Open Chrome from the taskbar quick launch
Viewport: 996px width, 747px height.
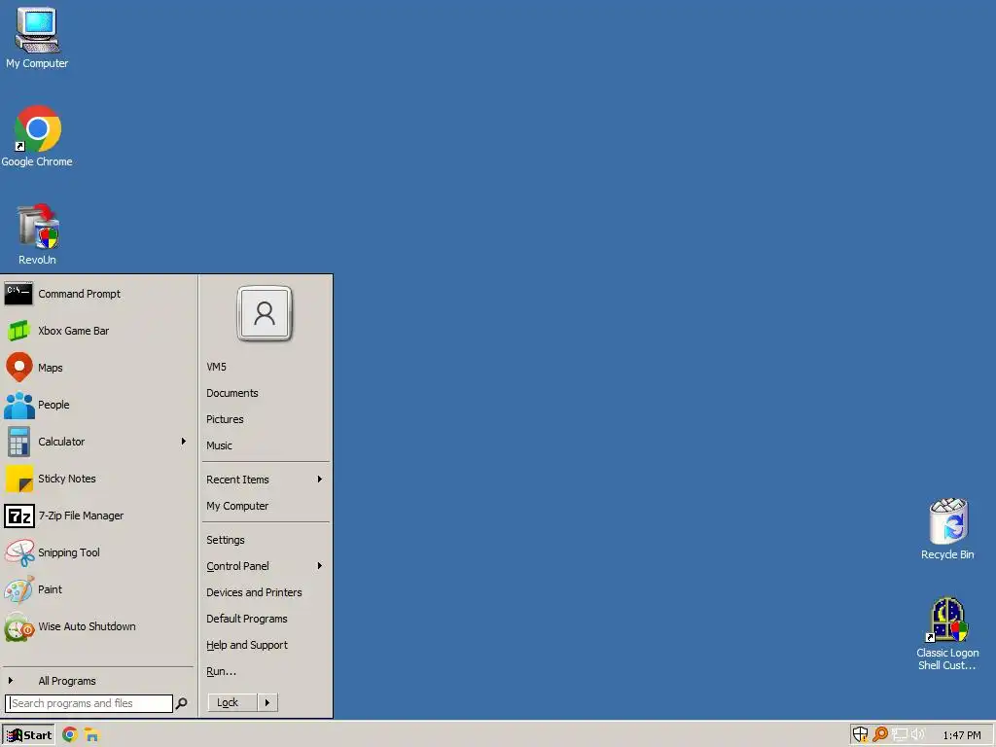(70, 735)
